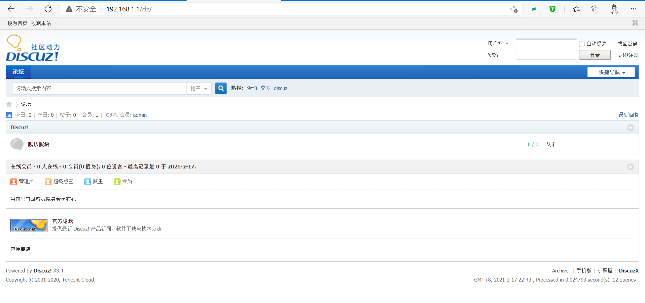Viewport: 645px width, 303px height.
Task: Reload the page with browser refresh icon
Action: click(x=48, y=9)
